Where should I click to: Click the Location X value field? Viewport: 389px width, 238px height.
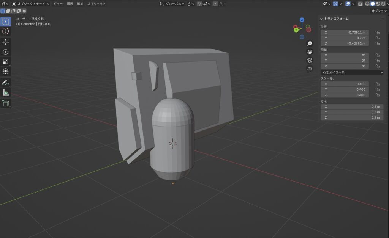click(345, 33)
